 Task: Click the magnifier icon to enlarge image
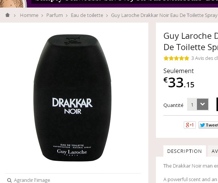click(x=9, y=180)
